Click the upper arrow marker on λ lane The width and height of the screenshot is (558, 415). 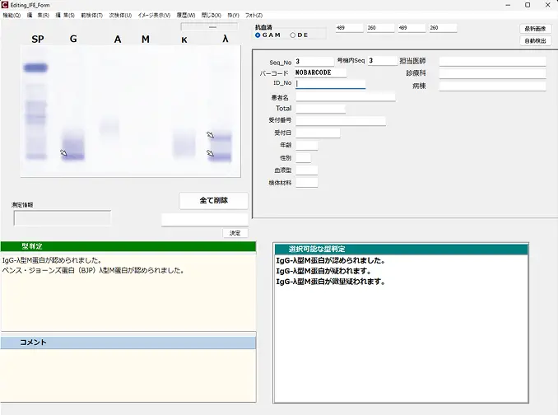point(211,135)
